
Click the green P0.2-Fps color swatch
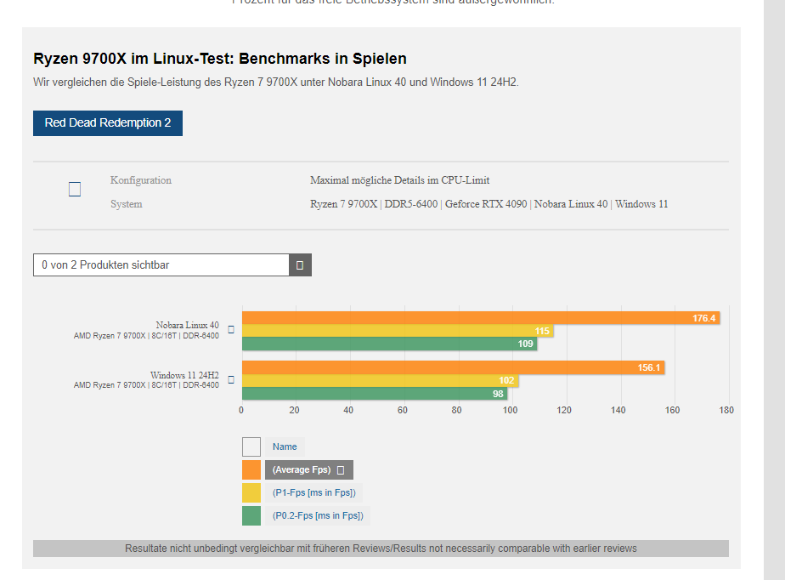[x=251, y=516]
